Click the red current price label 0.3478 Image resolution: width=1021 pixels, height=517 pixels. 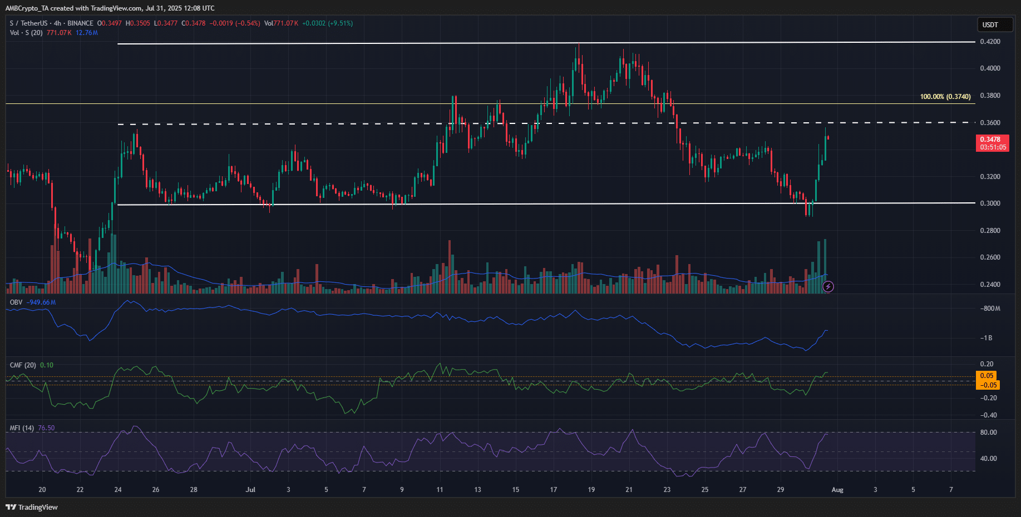point(991,140)
